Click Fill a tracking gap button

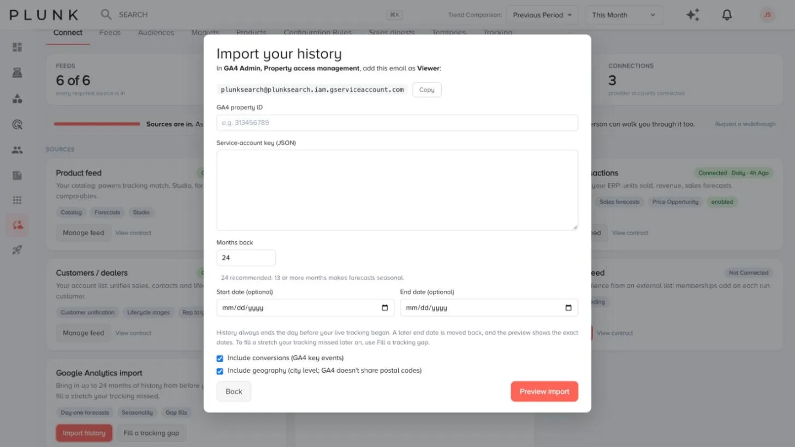point(151,433)
